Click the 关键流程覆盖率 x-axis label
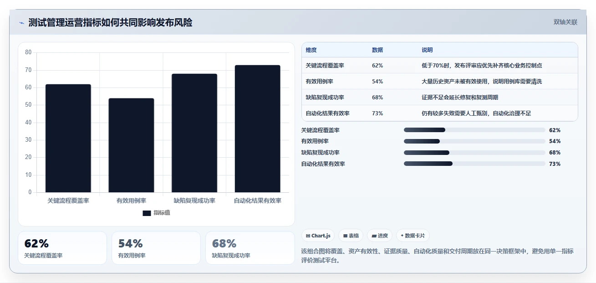The width and height of the screenshot is (596, 283). tap(68, 201)
